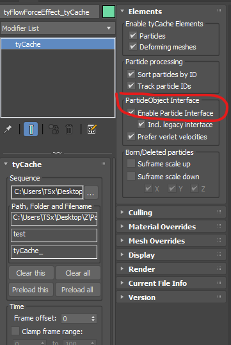Screen dimensions: 231x345
Task: Grab the Version rollout drag handle
Action: click(219, 297)
